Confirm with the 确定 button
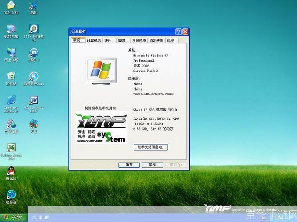 129,165
